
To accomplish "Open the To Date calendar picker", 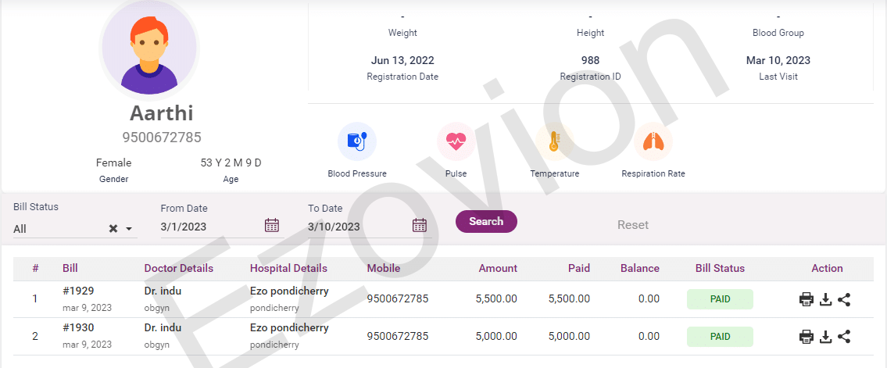I will (x=420, y=226).
